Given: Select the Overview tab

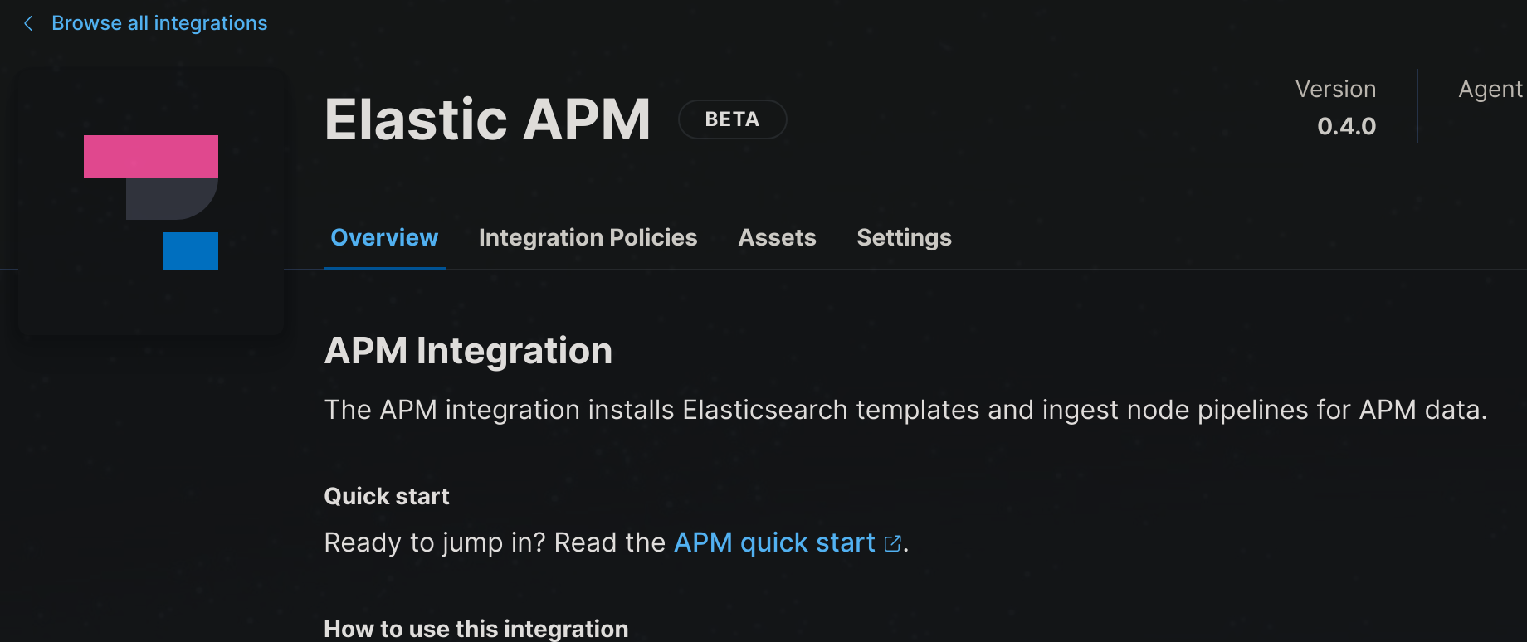Looking at the screenshot, I should click(384, 238).
